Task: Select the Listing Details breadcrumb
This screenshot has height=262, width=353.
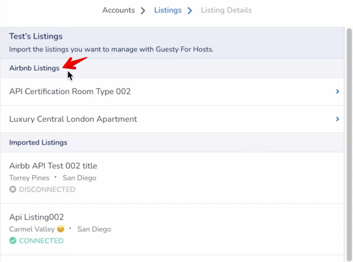Action: tap(226, 10)
